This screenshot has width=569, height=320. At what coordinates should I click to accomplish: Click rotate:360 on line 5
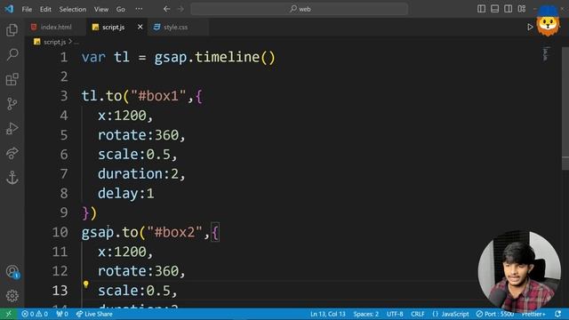(x=139, y=135)
